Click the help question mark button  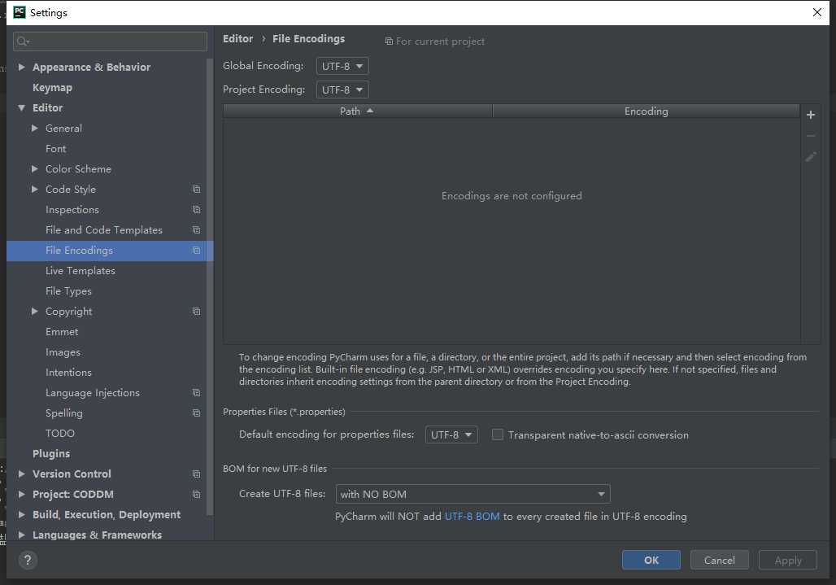pos(28,560)
